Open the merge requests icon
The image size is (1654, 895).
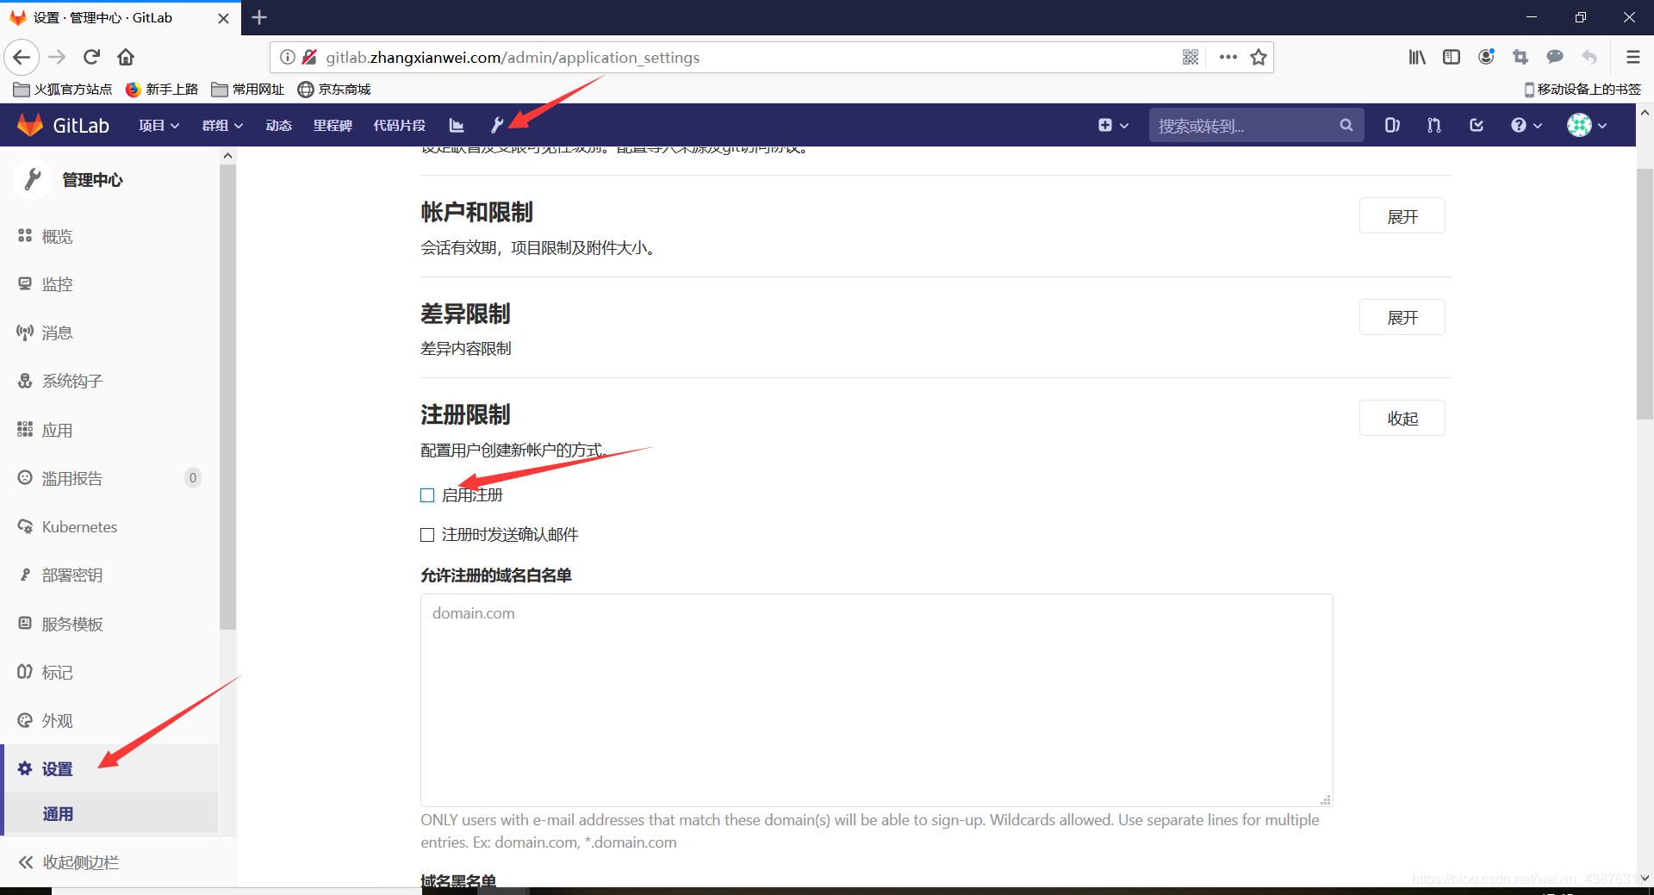[1433, 125]
